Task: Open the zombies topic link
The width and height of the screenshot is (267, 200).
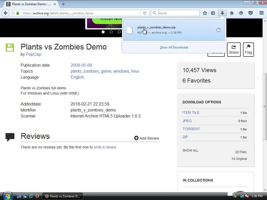Action: pyautogui.click(x=91, y=71)
